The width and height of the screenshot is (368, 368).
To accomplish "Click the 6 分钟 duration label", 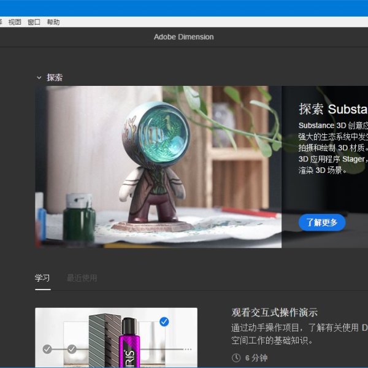I will (x=256, y=358).
